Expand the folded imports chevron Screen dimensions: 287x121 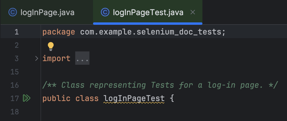click(x=37, y=58)
